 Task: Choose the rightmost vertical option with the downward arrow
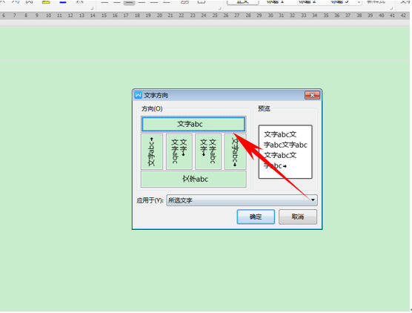[235, 151]
